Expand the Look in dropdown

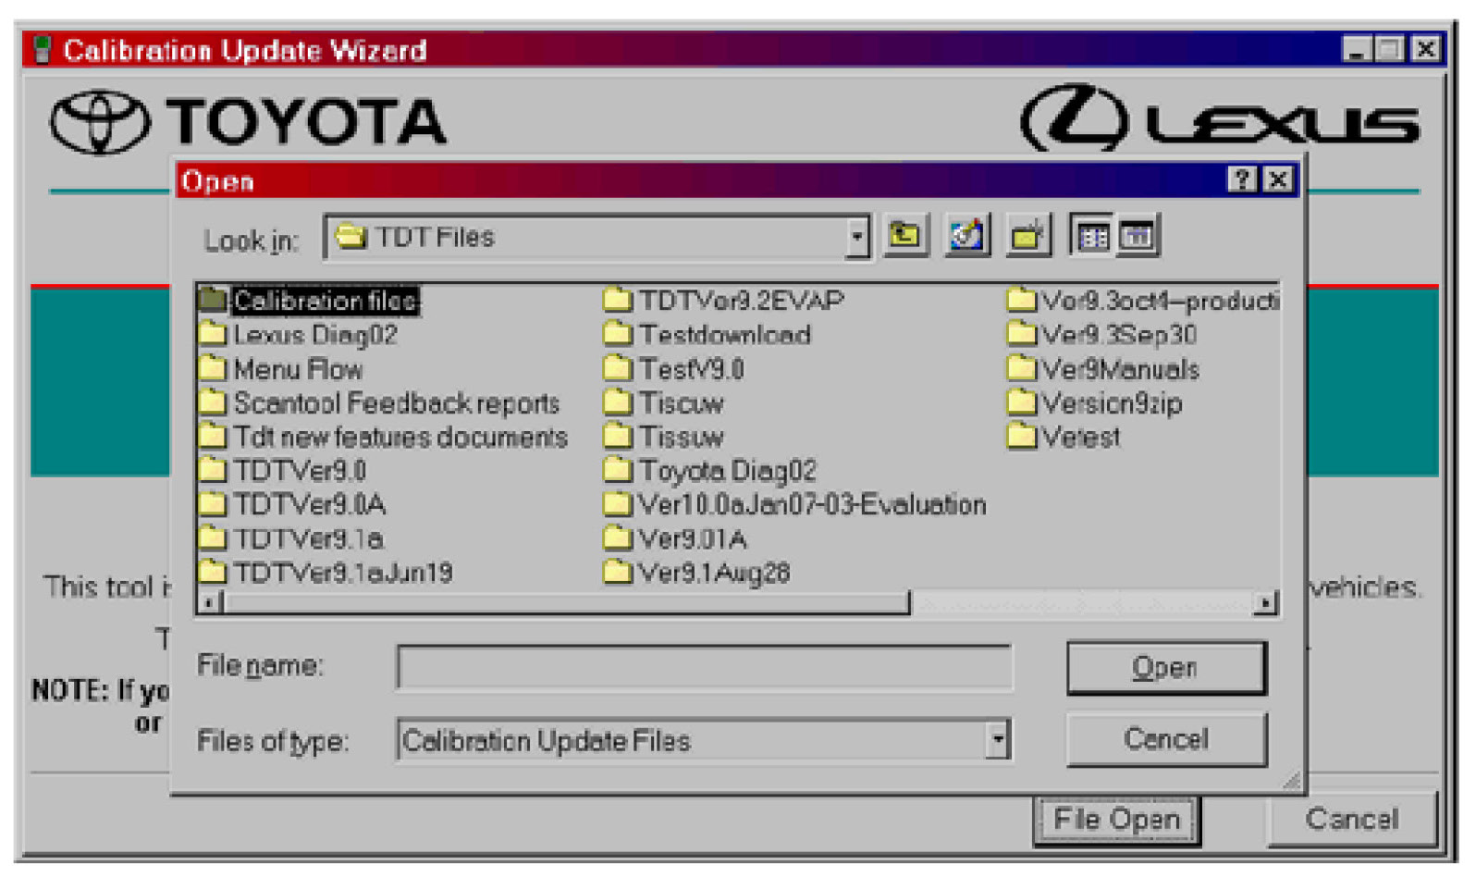[857, 238]
